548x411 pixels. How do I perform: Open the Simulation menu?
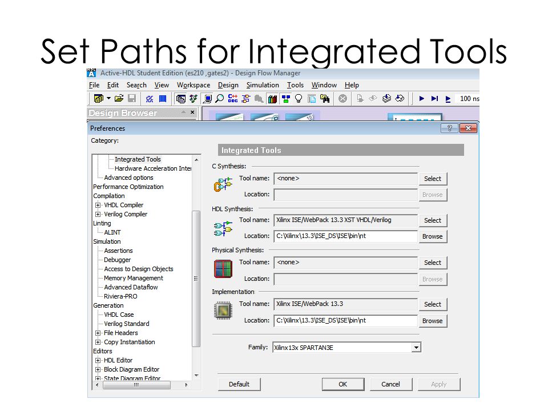(263, 85)
